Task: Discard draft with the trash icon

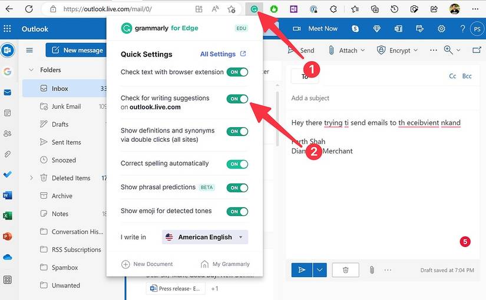Action: tap(346, 270)
